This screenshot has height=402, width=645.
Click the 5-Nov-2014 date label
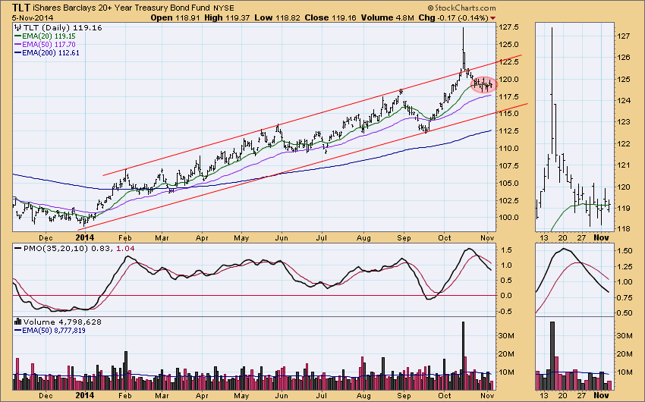[33, 17]
